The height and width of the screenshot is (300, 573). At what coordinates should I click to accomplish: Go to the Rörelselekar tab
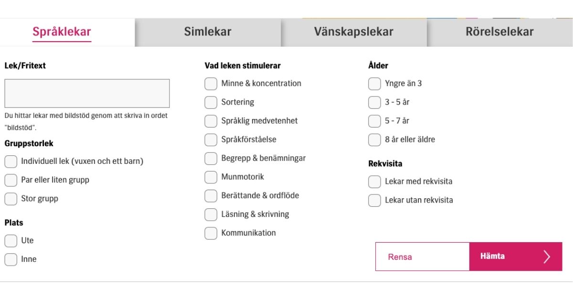[x=500, y=32]
